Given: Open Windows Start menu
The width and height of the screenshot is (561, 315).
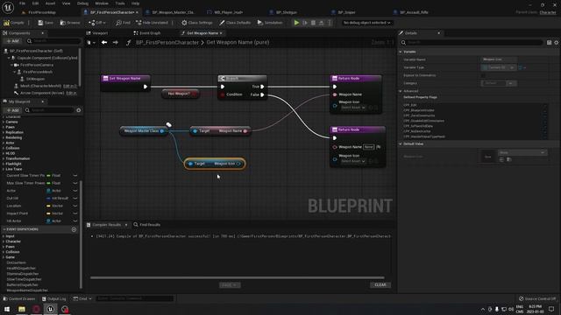Looking at the screenshot, I should click(x=7, y=309).
